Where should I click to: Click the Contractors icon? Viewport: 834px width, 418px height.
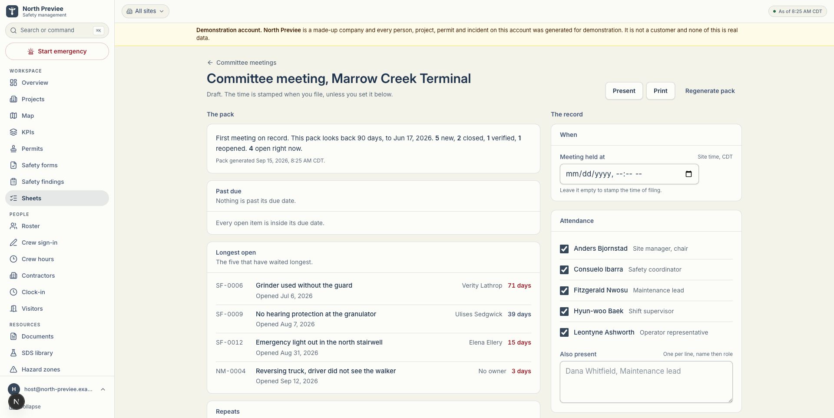[13, 275]
